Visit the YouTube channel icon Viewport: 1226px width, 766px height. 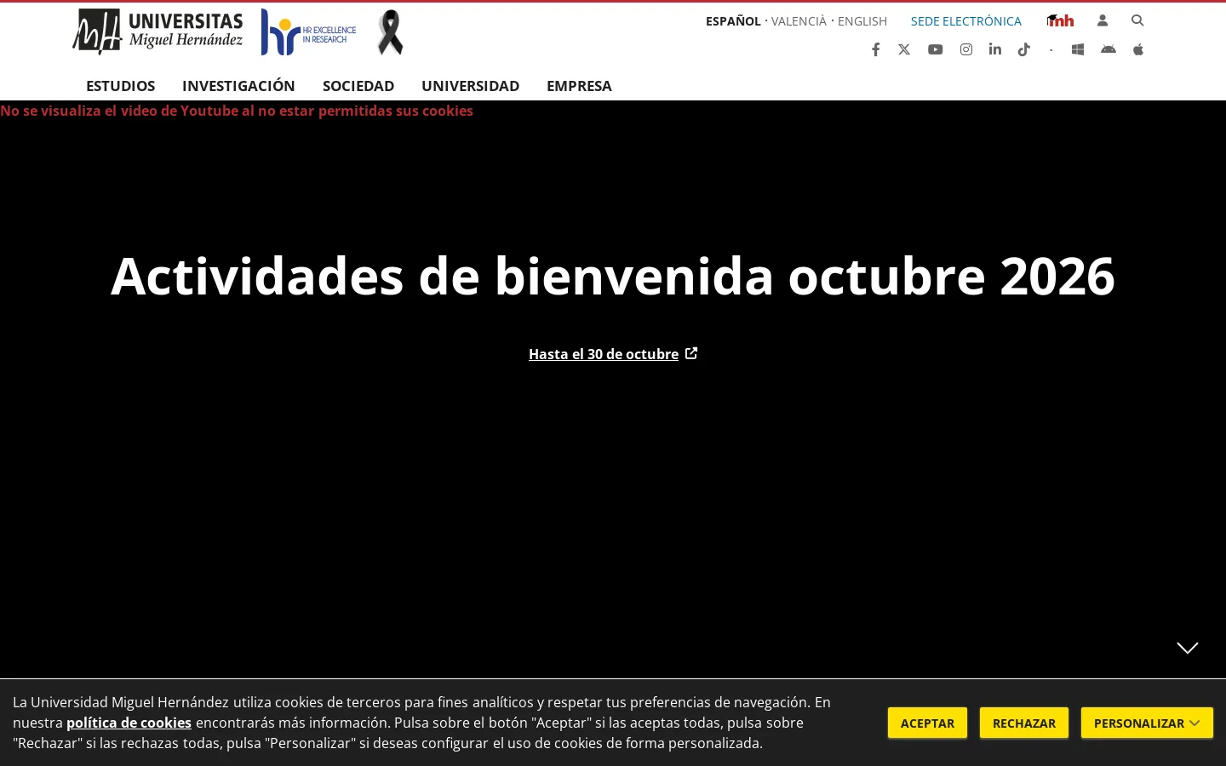935,49
